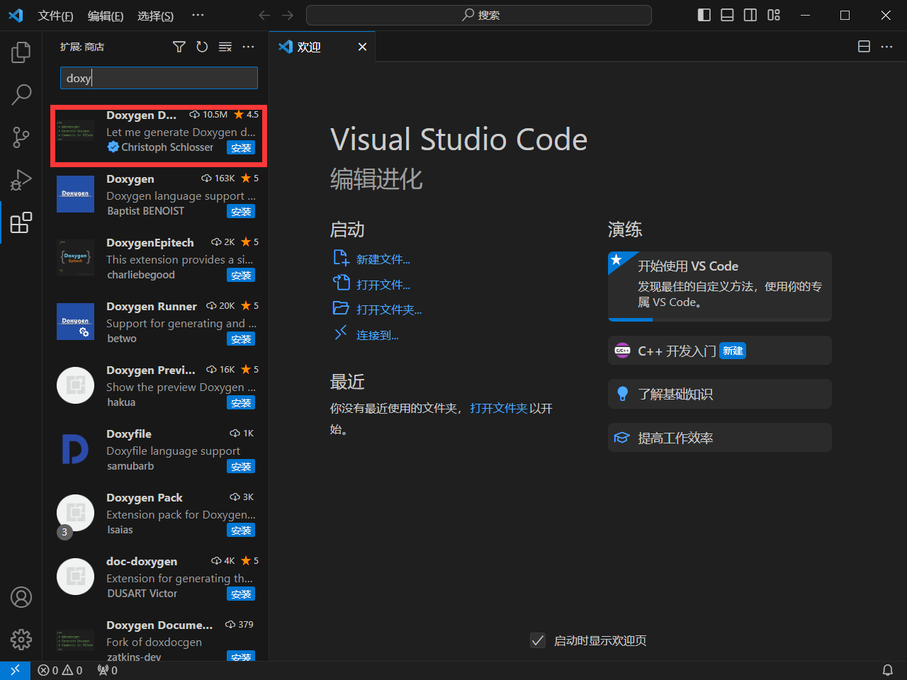The width and height of the screenshot is (907, 680).
Task: Refresh the extensions list
Action: click(x=202, y=47)
